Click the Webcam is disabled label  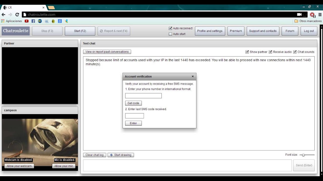point(18,160)
